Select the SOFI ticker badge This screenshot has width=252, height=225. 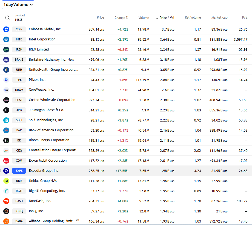tap(19, 120)
